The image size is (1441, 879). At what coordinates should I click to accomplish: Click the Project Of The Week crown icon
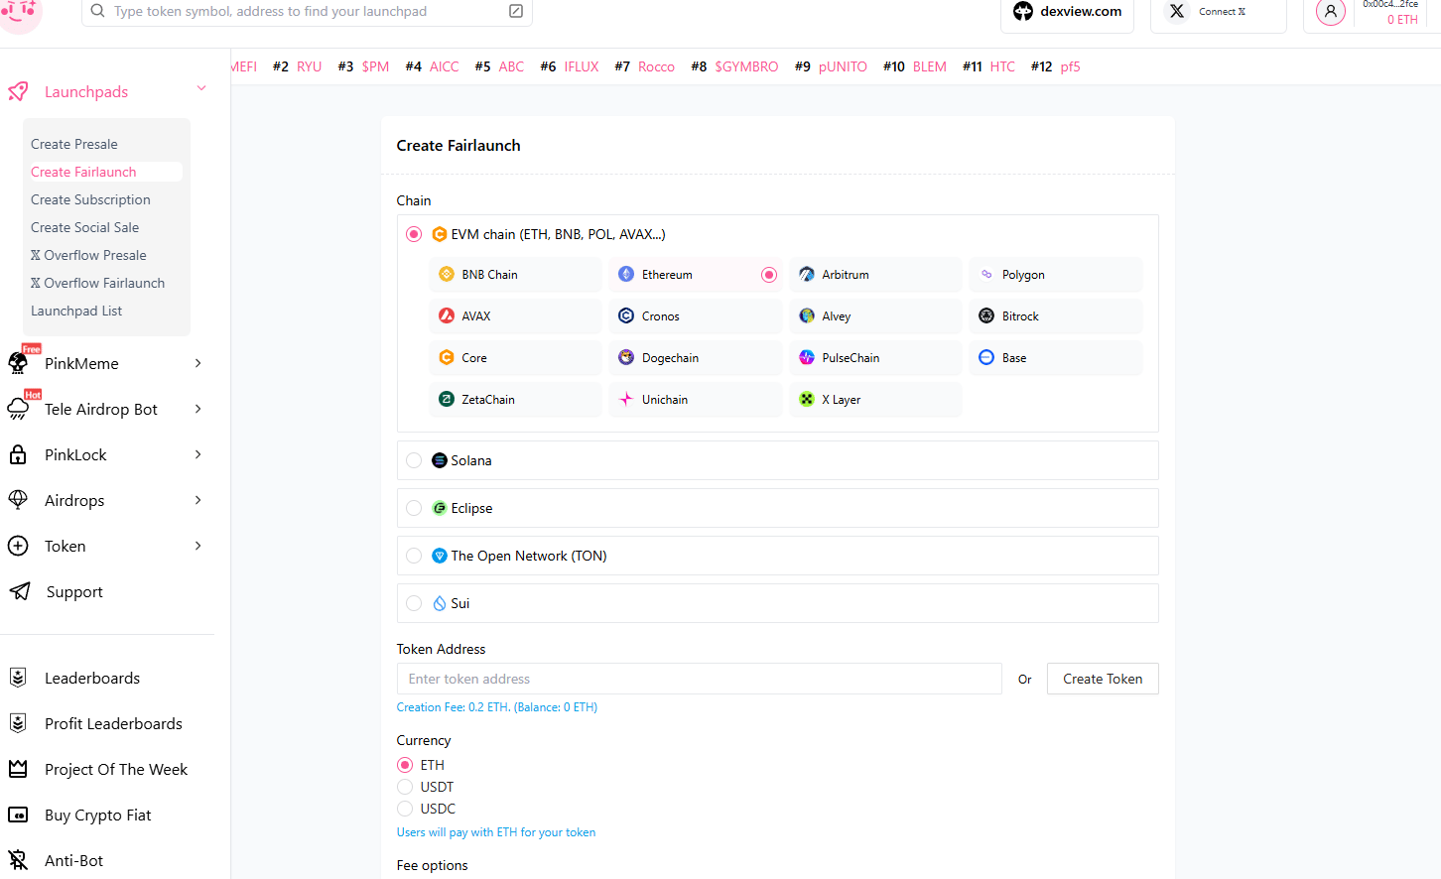[18, 769]
